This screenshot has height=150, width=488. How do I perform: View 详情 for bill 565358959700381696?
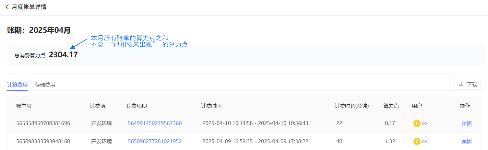pos(466,123)
